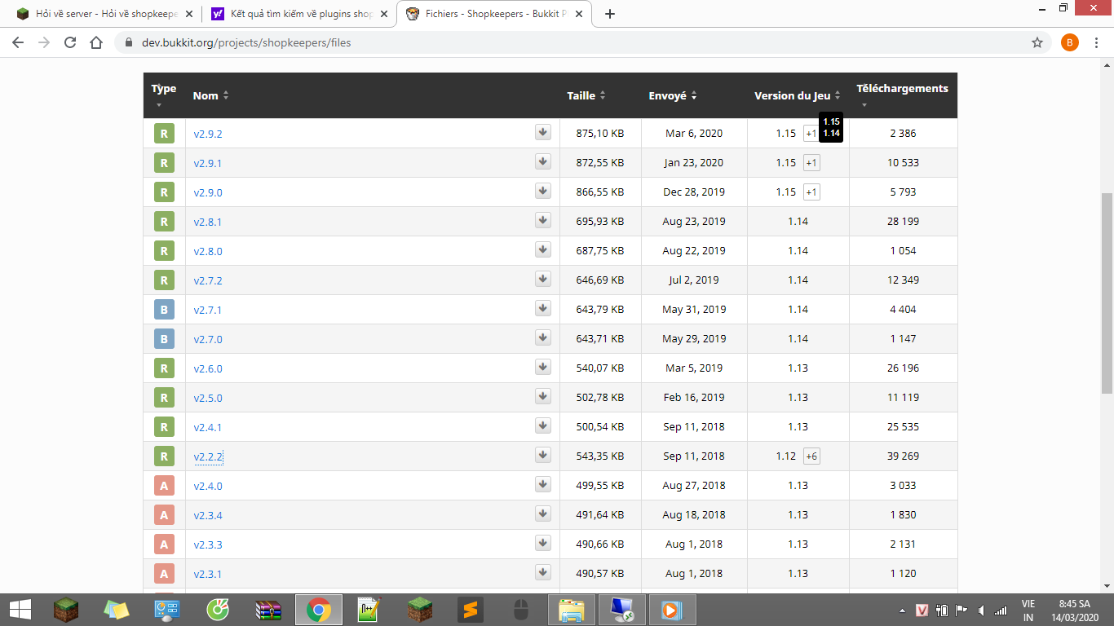This screenshot has width=1114, height=626.
Task: Click the R release badge for v2.9.2
Action: (x=164, y=134)
